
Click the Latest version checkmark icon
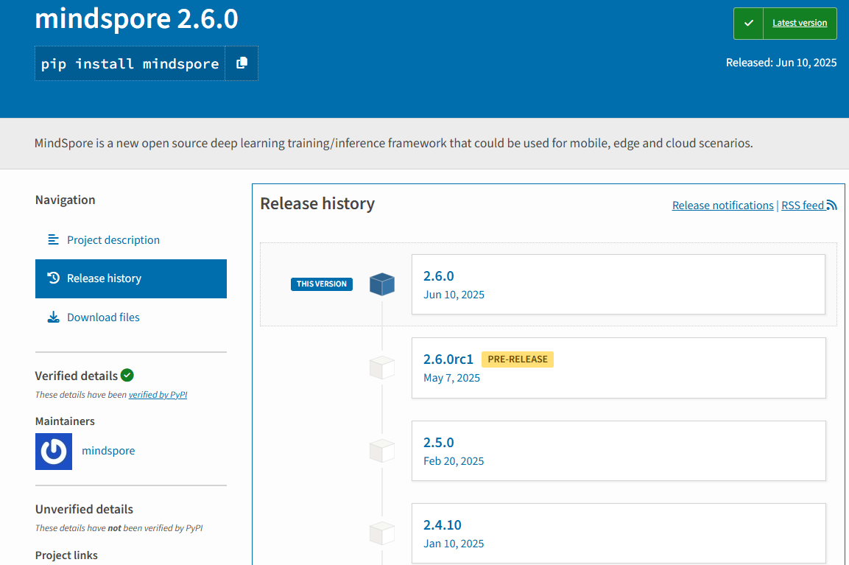pyautogui.click(x=749, y=24)
